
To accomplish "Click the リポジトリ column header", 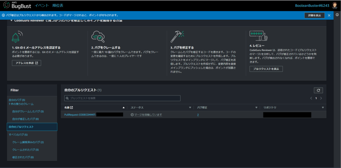I will [x=270, y=107].
